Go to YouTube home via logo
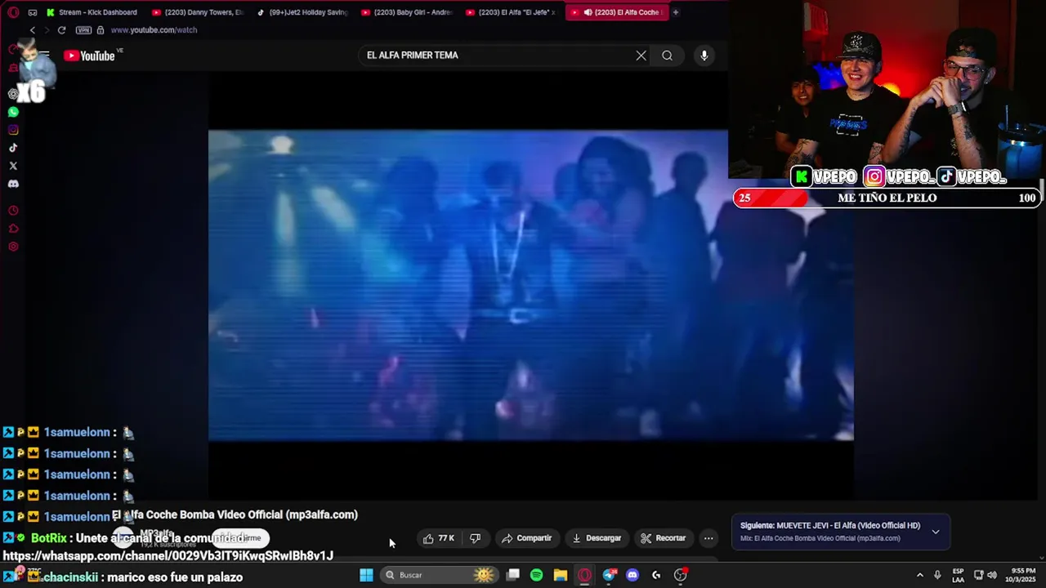This screenshot has height=588, width=1046. (x=90, y=56)
